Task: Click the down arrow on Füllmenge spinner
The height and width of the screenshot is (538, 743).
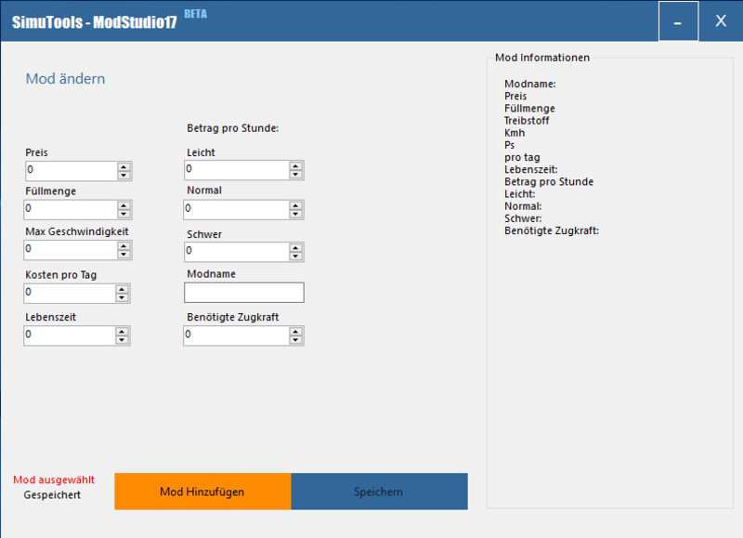Action: (123, 214)
